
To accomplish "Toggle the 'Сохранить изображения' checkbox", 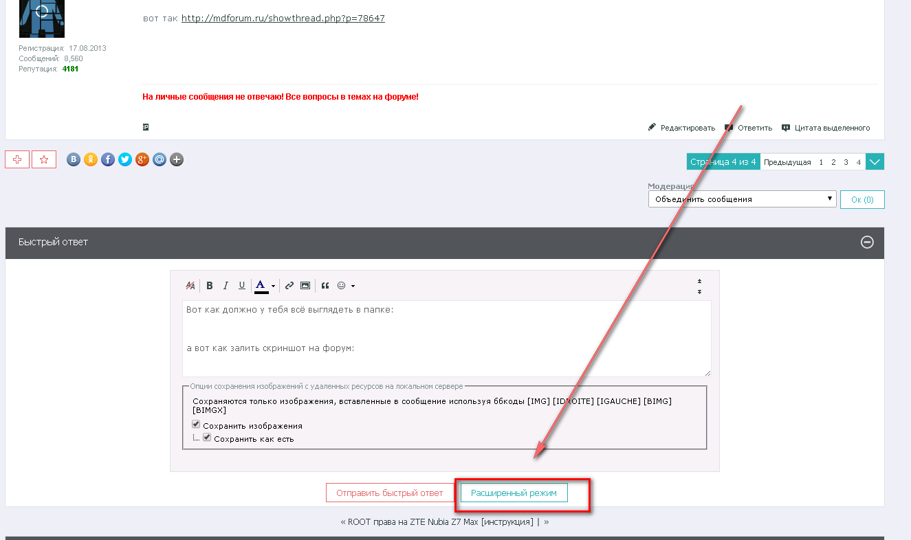I will tap(196, 425).
